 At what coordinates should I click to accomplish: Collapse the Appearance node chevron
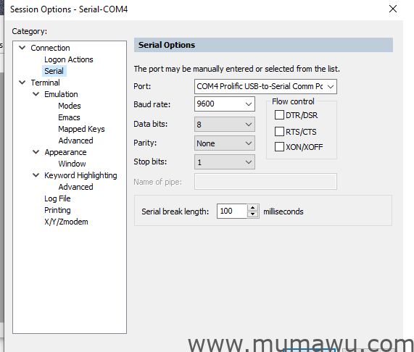[36, 152]
